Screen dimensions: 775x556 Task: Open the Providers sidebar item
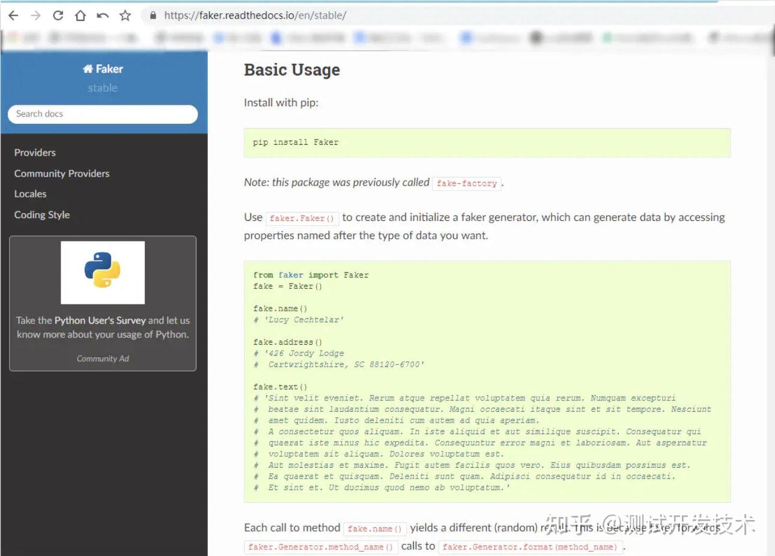coord(35,153)
